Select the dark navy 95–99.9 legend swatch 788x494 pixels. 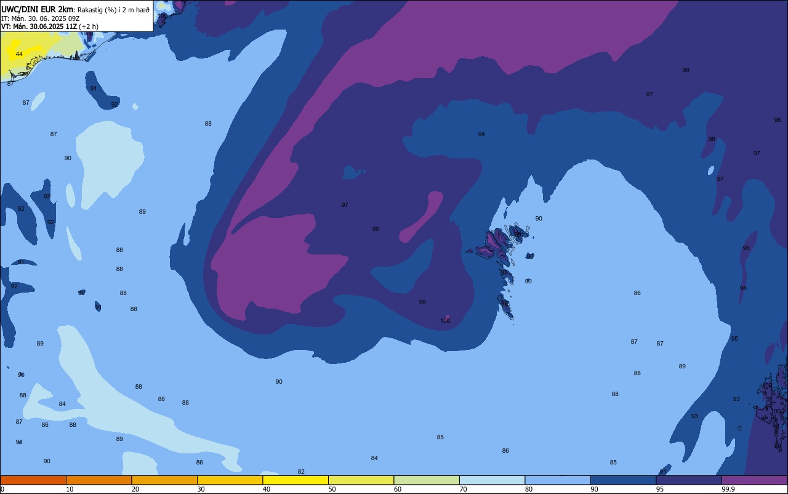click(689, 480)
